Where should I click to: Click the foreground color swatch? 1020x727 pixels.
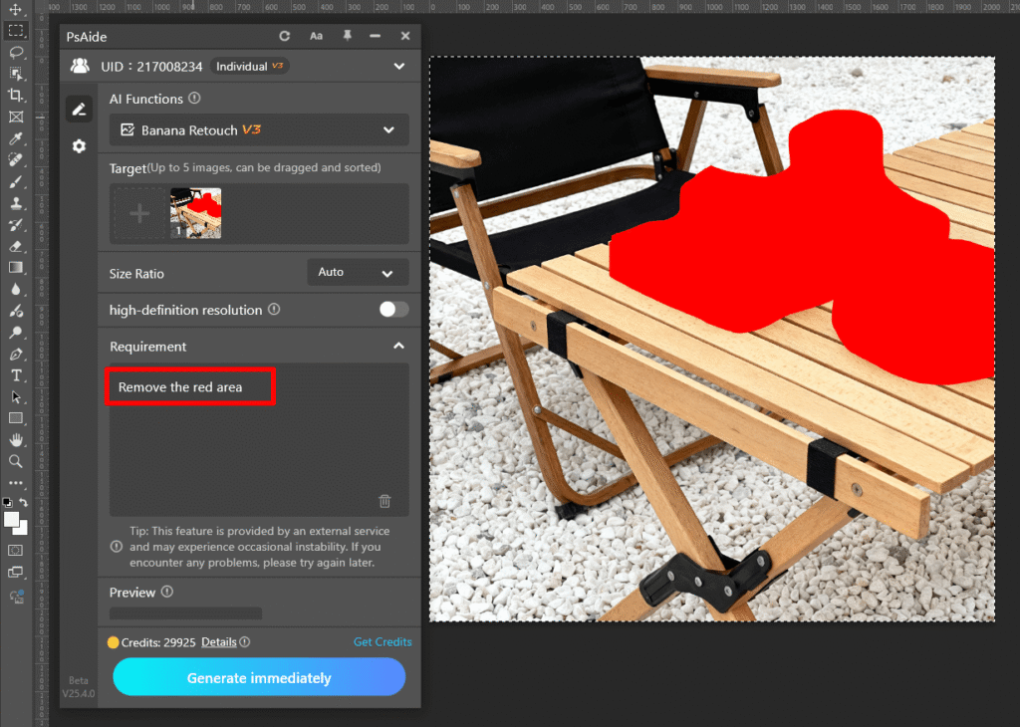coord(12,519)
